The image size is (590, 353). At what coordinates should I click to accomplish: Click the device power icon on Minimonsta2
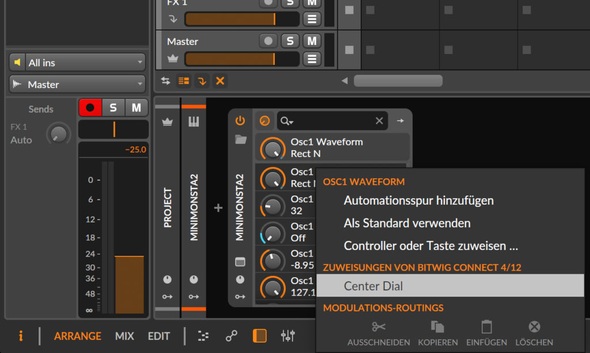tap(240, 121)
